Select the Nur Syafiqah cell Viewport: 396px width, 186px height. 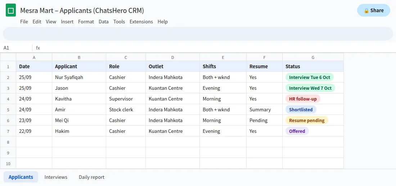[x=79, y=77]
